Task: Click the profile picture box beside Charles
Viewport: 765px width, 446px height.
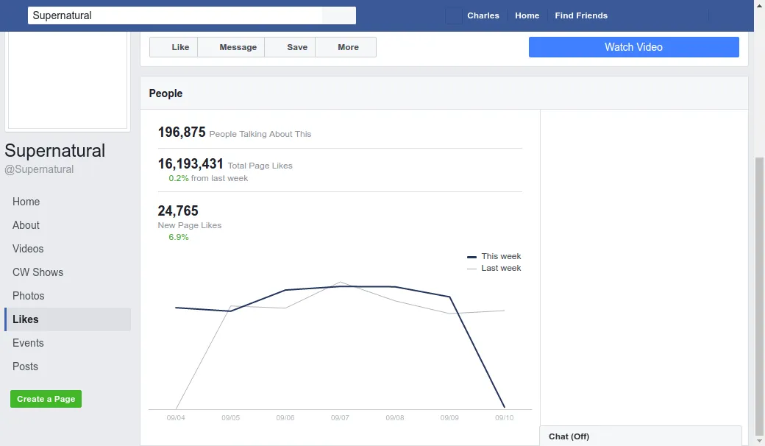Action: [x=454, y=15]
